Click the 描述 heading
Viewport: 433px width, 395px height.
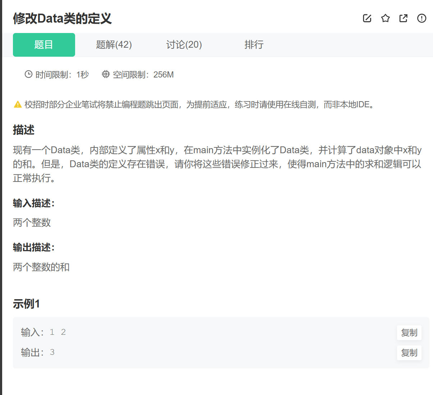[x=24, y=130]
